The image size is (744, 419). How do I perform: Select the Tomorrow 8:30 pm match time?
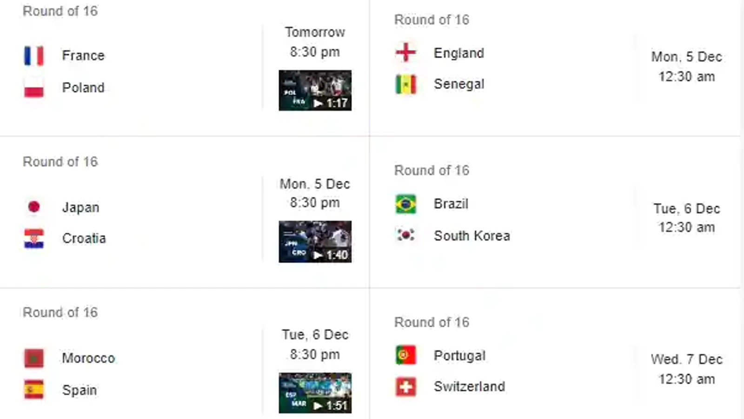(x=315, y=42)
